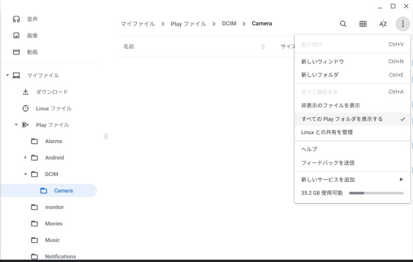
Task: Select the Camera folder in sidebar
Action: coord(49,191)
